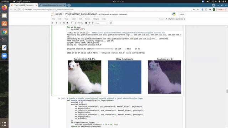The height and width of the screenshot is (128, 228).
Task: Click the Logout button
Action: point(182,14)
